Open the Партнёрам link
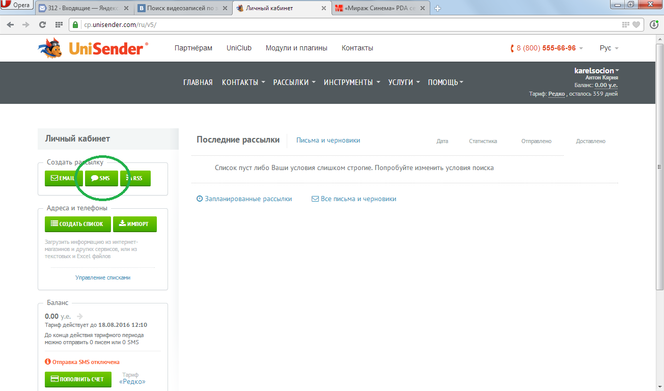The width and height of the screenshot is (664, 391). coord(193,48)
